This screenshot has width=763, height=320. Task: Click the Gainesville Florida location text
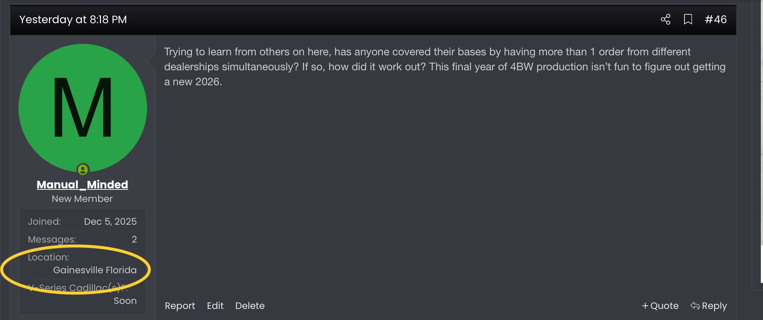95,270
